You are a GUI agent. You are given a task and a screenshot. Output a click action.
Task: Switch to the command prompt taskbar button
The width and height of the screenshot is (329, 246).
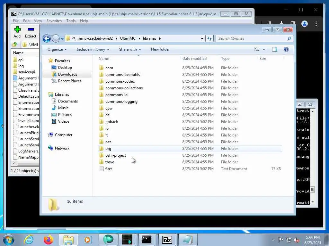[x=147, y=240]
